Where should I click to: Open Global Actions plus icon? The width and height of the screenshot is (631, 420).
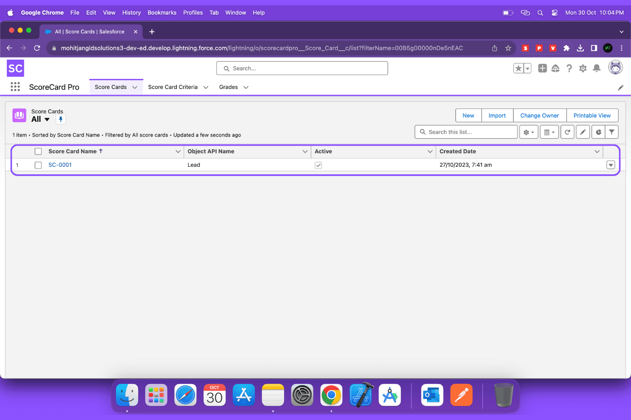coord(542,68)
